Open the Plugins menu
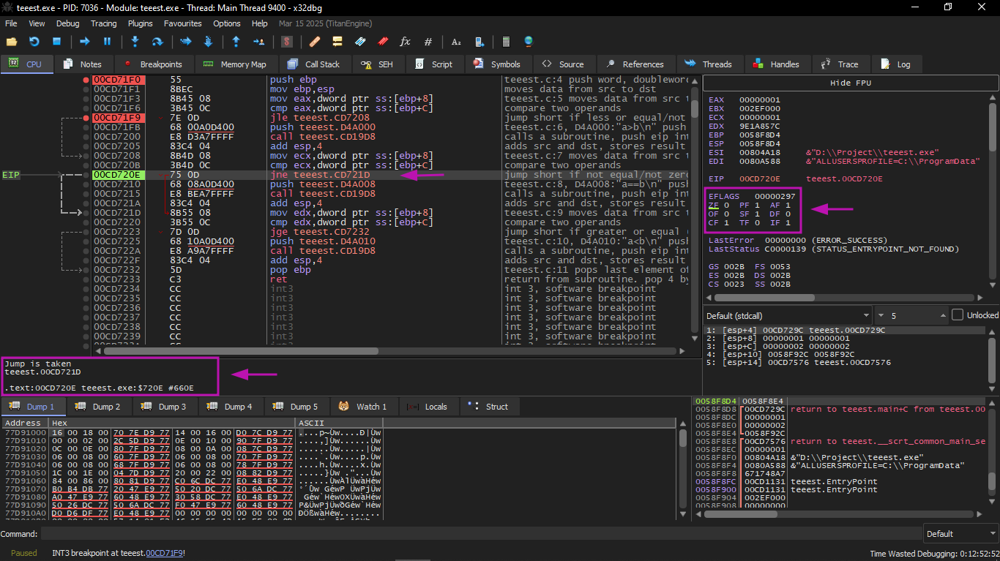 point(140,23)
